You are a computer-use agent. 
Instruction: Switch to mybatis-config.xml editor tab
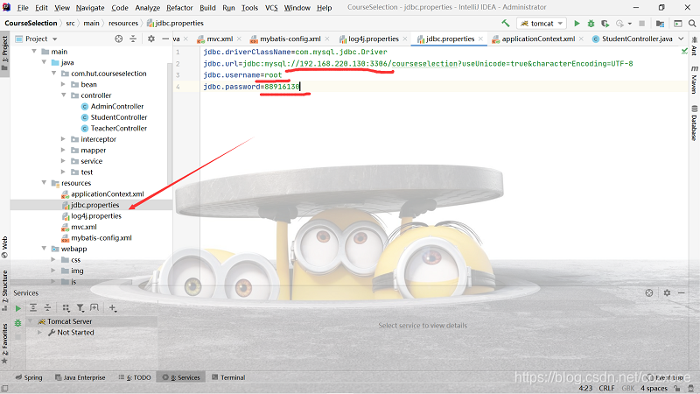pos(290,39)
